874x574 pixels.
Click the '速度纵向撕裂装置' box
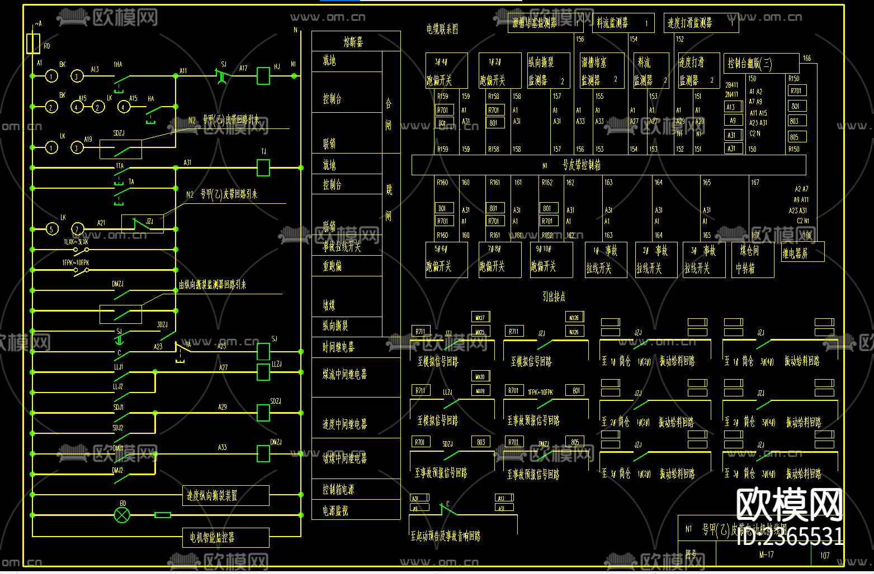(226, 495)
